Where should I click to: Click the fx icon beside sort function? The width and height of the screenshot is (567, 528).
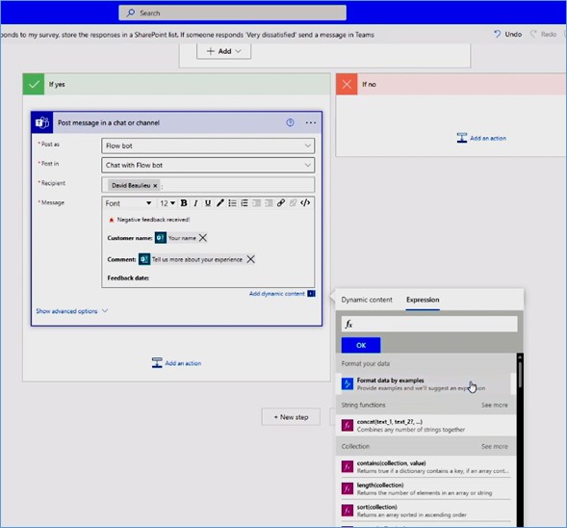348,511
